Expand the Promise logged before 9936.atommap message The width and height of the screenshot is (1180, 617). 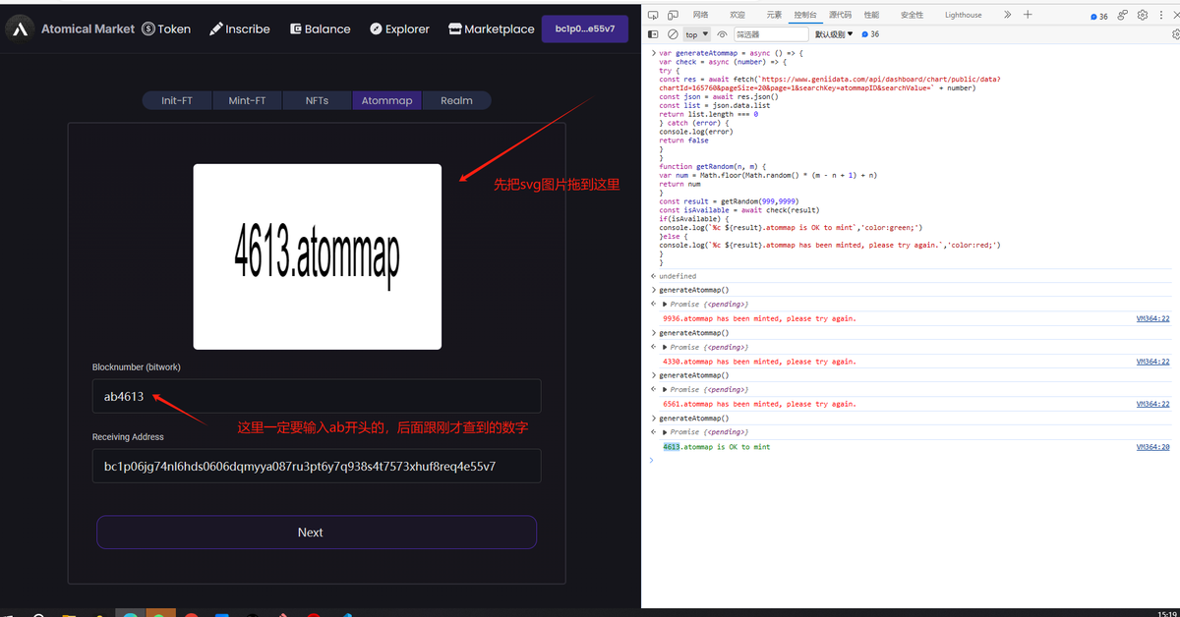pyautogui.click(x=666, y=305)
